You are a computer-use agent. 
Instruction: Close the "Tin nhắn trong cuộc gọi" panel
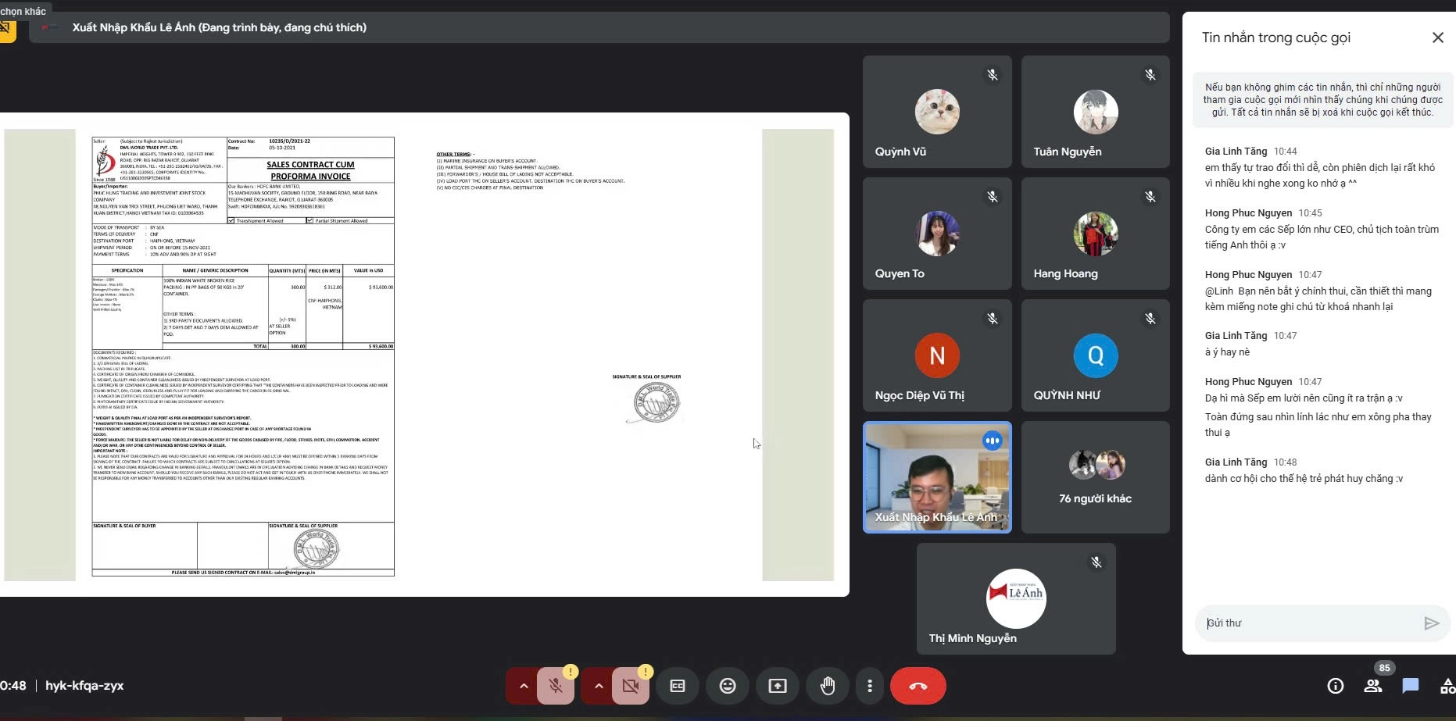(x=1437, y=37)
